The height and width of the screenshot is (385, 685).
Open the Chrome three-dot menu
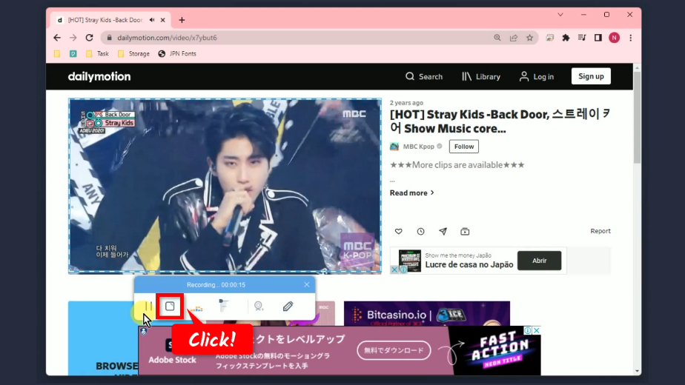pos(630,38)
